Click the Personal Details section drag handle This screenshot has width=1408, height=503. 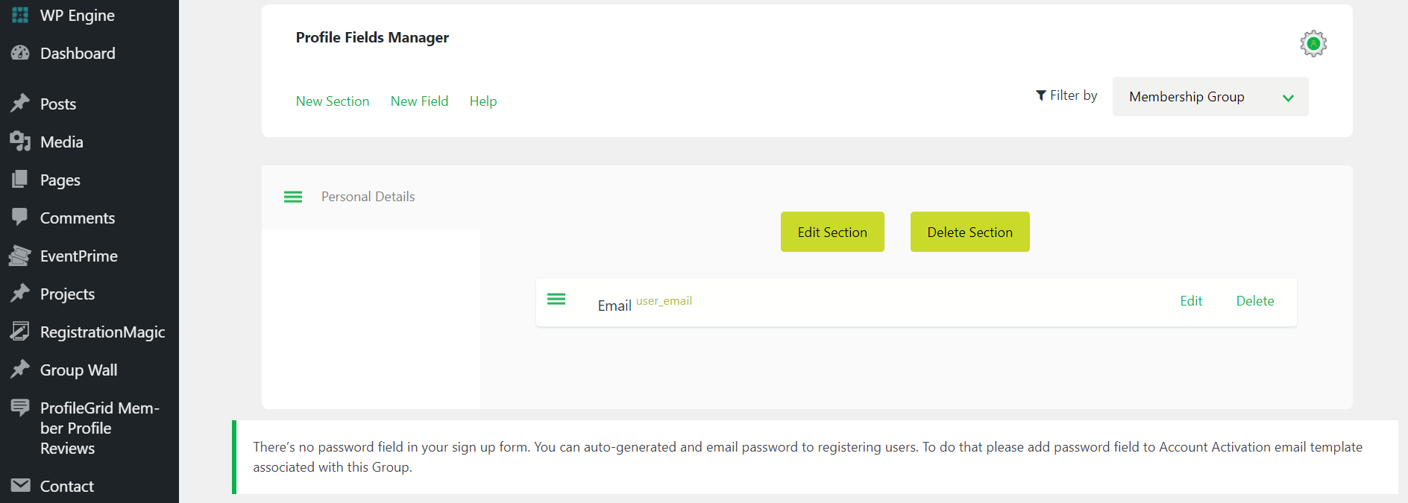(x=293, y=197)
